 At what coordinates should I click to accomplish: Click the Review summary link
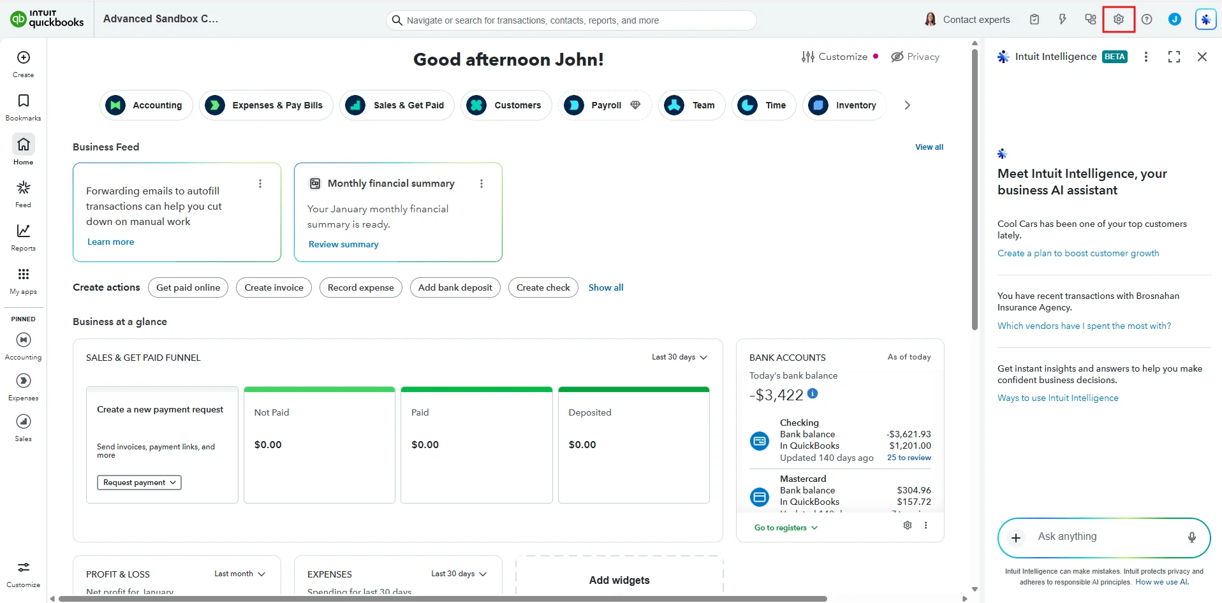[x=343, y=244]
